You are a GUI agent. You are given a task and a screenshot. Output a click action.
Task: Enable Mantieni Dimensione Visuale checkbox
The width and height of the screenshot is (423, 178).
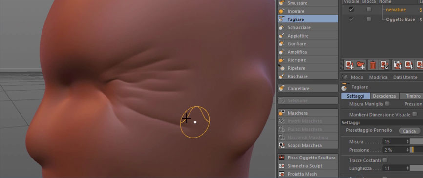(415, 114)
